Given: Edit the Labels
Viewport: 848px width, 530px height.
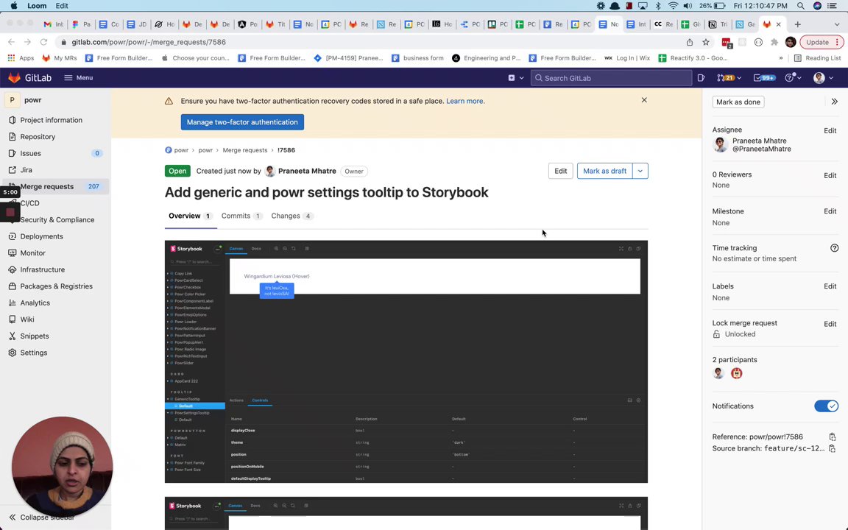Looking at the screenshot, I should click(830, 286).
